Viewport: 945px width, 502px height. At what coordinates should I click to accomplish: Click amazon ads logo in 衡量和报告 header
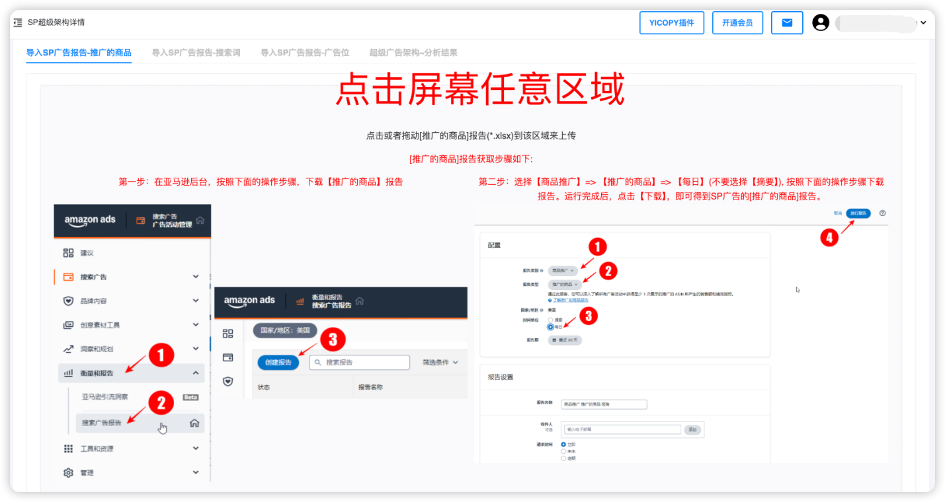pos(249,301)
